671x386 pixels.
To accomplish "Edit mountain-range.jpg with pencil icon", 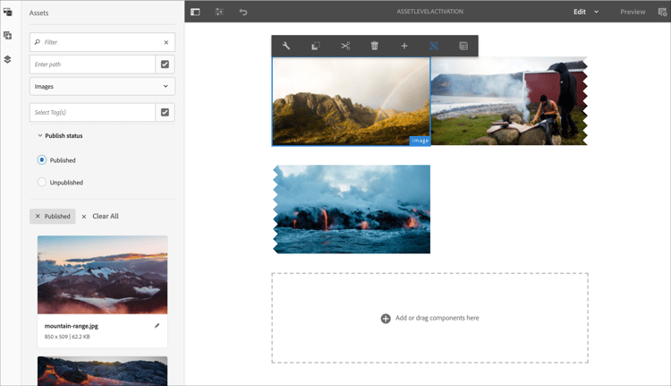I will (x=157, y=326).
